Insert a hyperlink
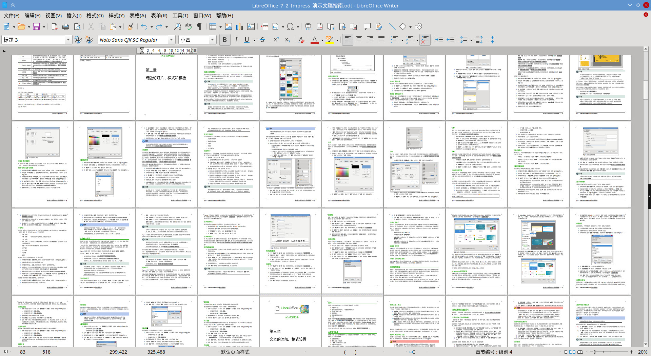Image resolution: width=651 pixels, height=356 pixels. [x=308, y=26]
